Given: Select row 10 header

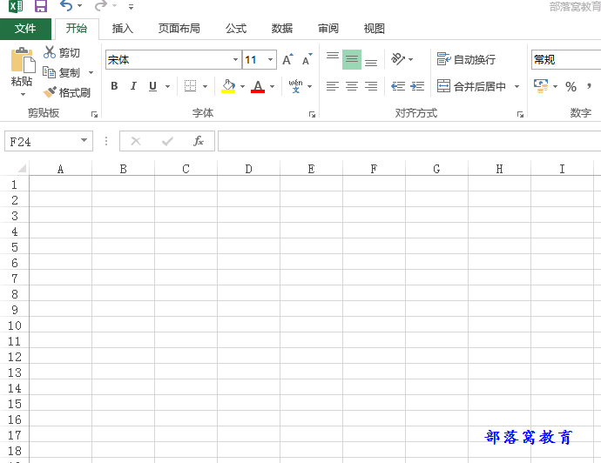Looking at the screenshot, I should 15,325.
